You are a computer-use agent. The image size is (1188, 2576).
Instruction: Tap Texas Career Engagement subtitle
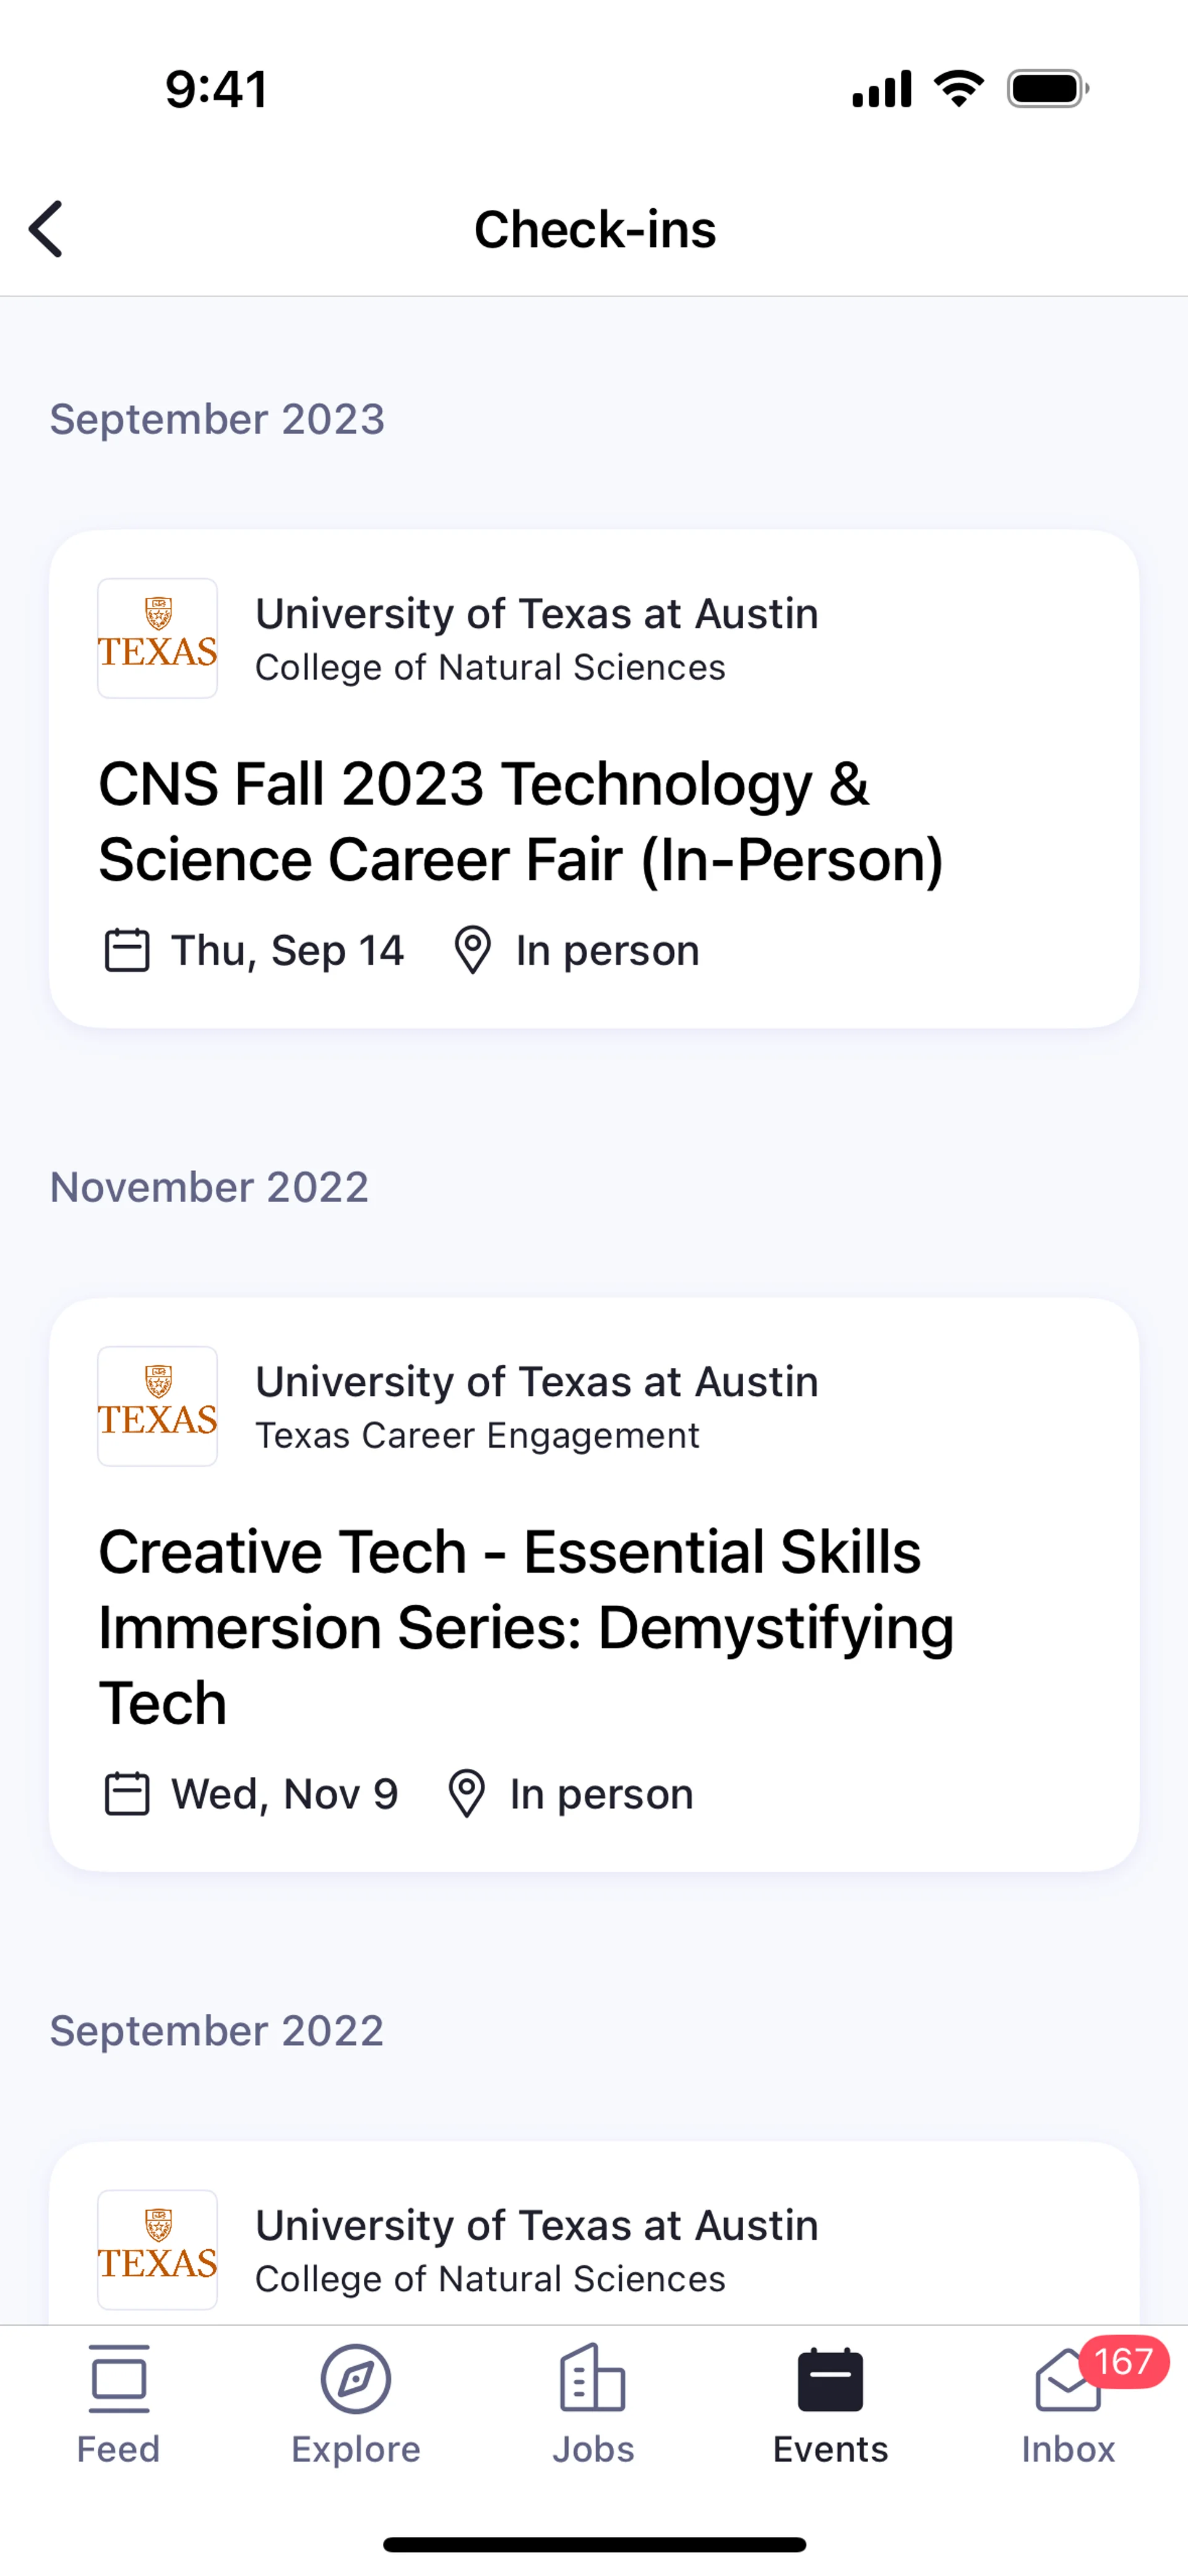(x=477, y=1436)
